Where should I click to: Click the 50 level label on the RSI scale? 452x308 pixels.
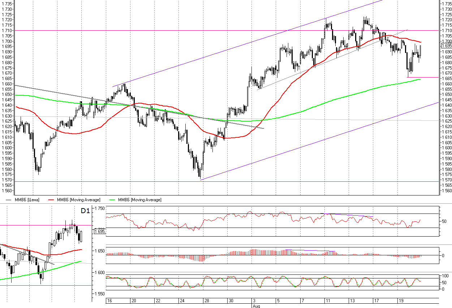click(444, 221)
